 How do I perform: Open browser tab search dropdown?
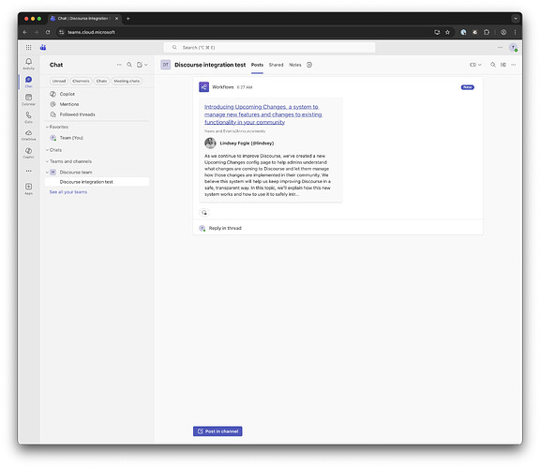[516, 19]
